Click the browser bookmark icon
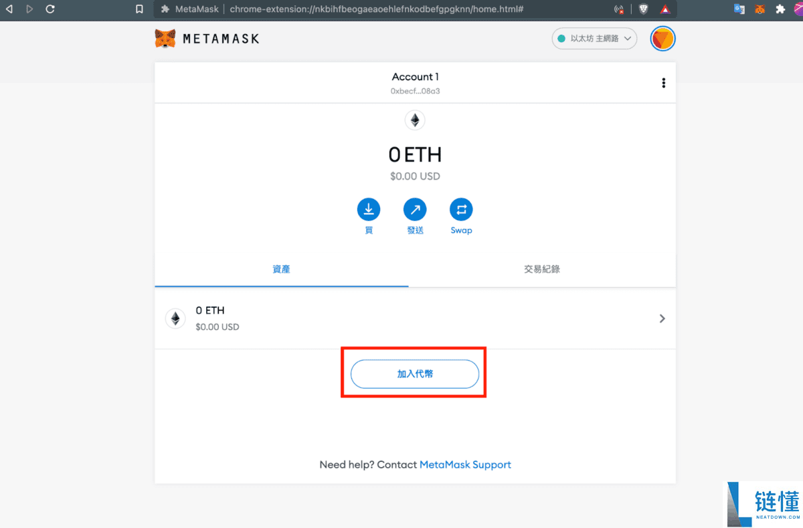803x528 pixels. point(139,9)
